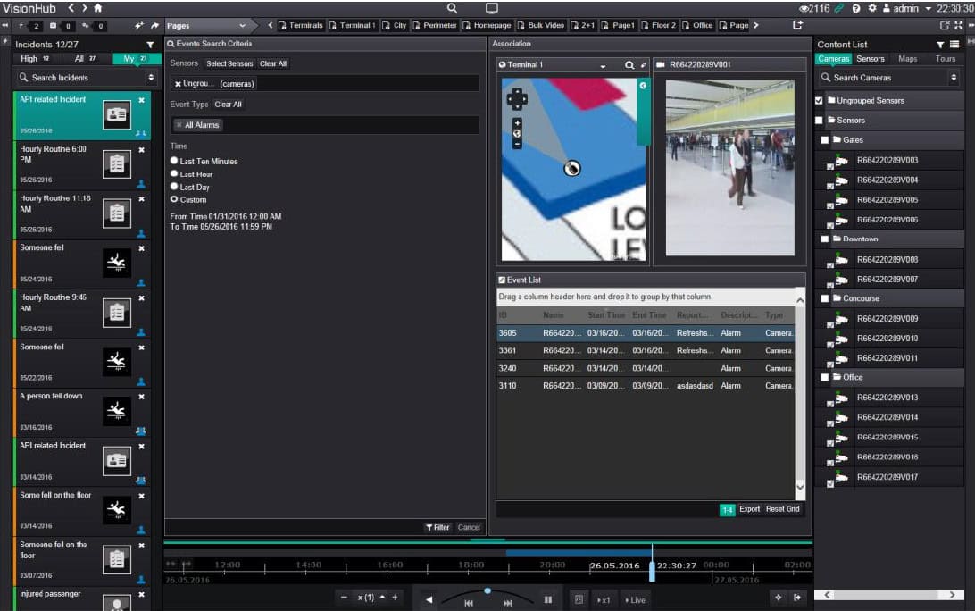Expand the Pages dropdown

(242, 26)
